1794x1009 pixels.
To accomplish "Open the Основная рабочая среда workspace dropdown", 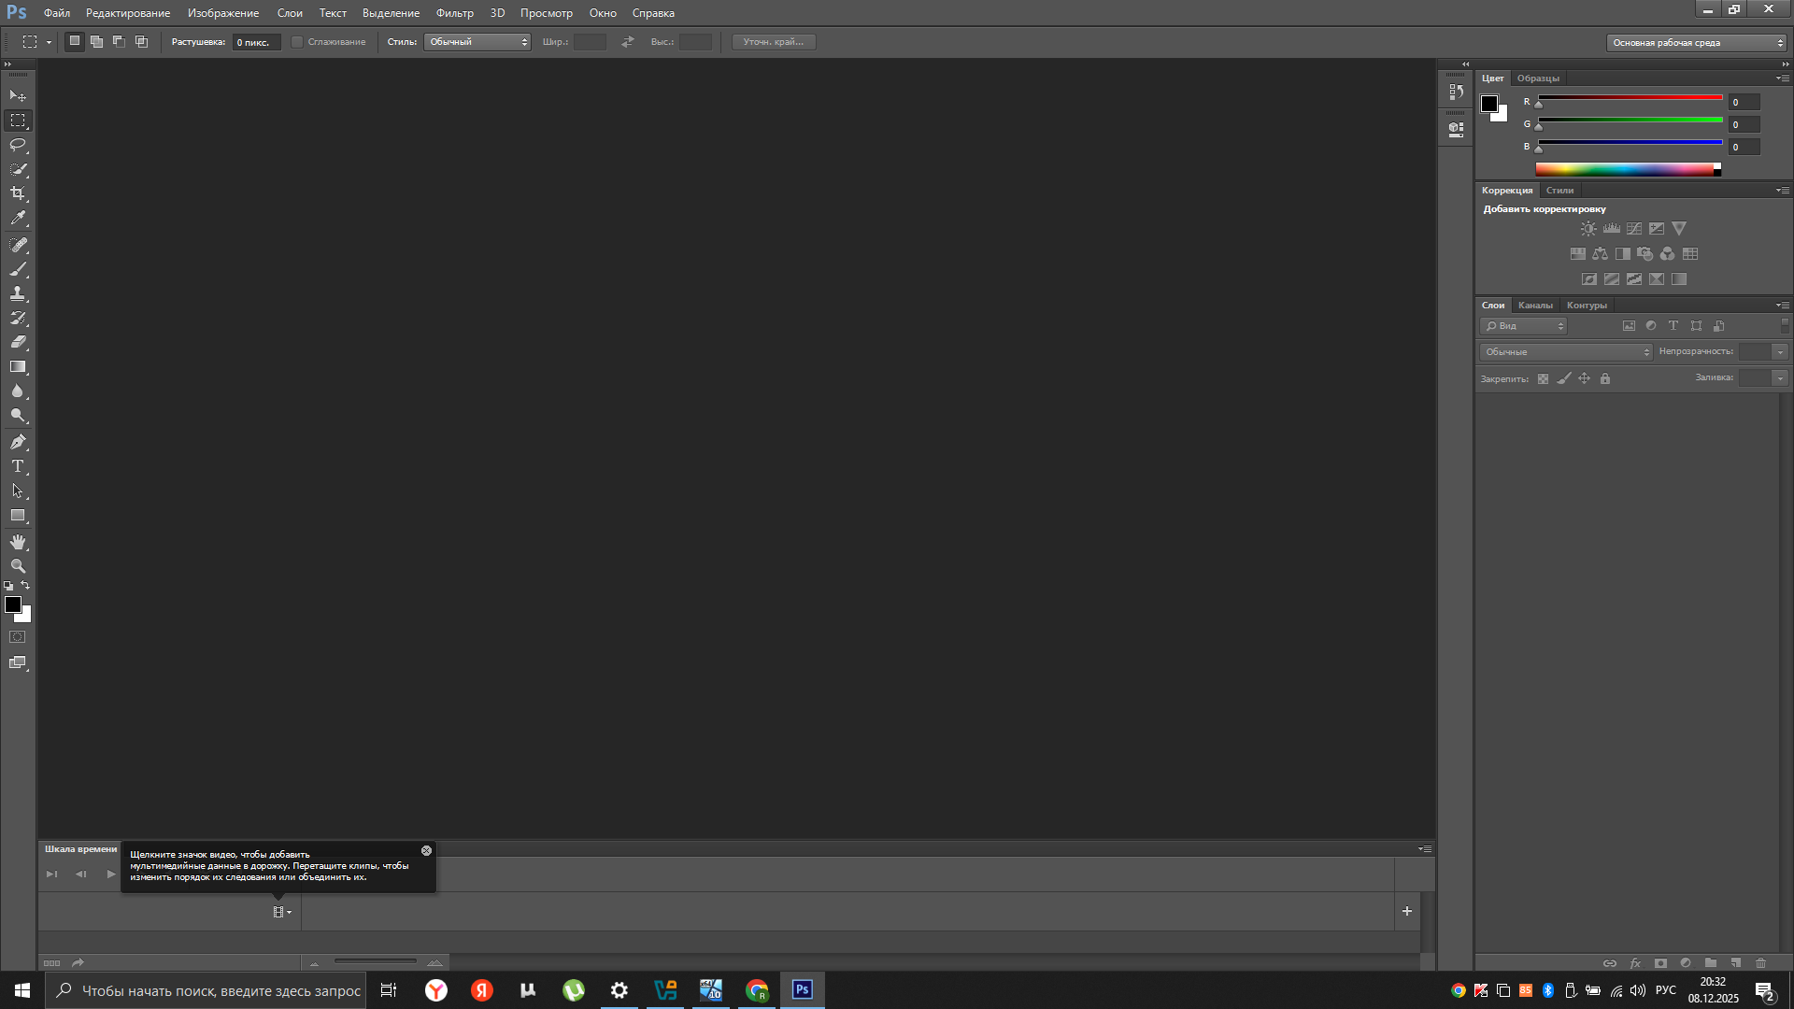I will point(1697,42).
